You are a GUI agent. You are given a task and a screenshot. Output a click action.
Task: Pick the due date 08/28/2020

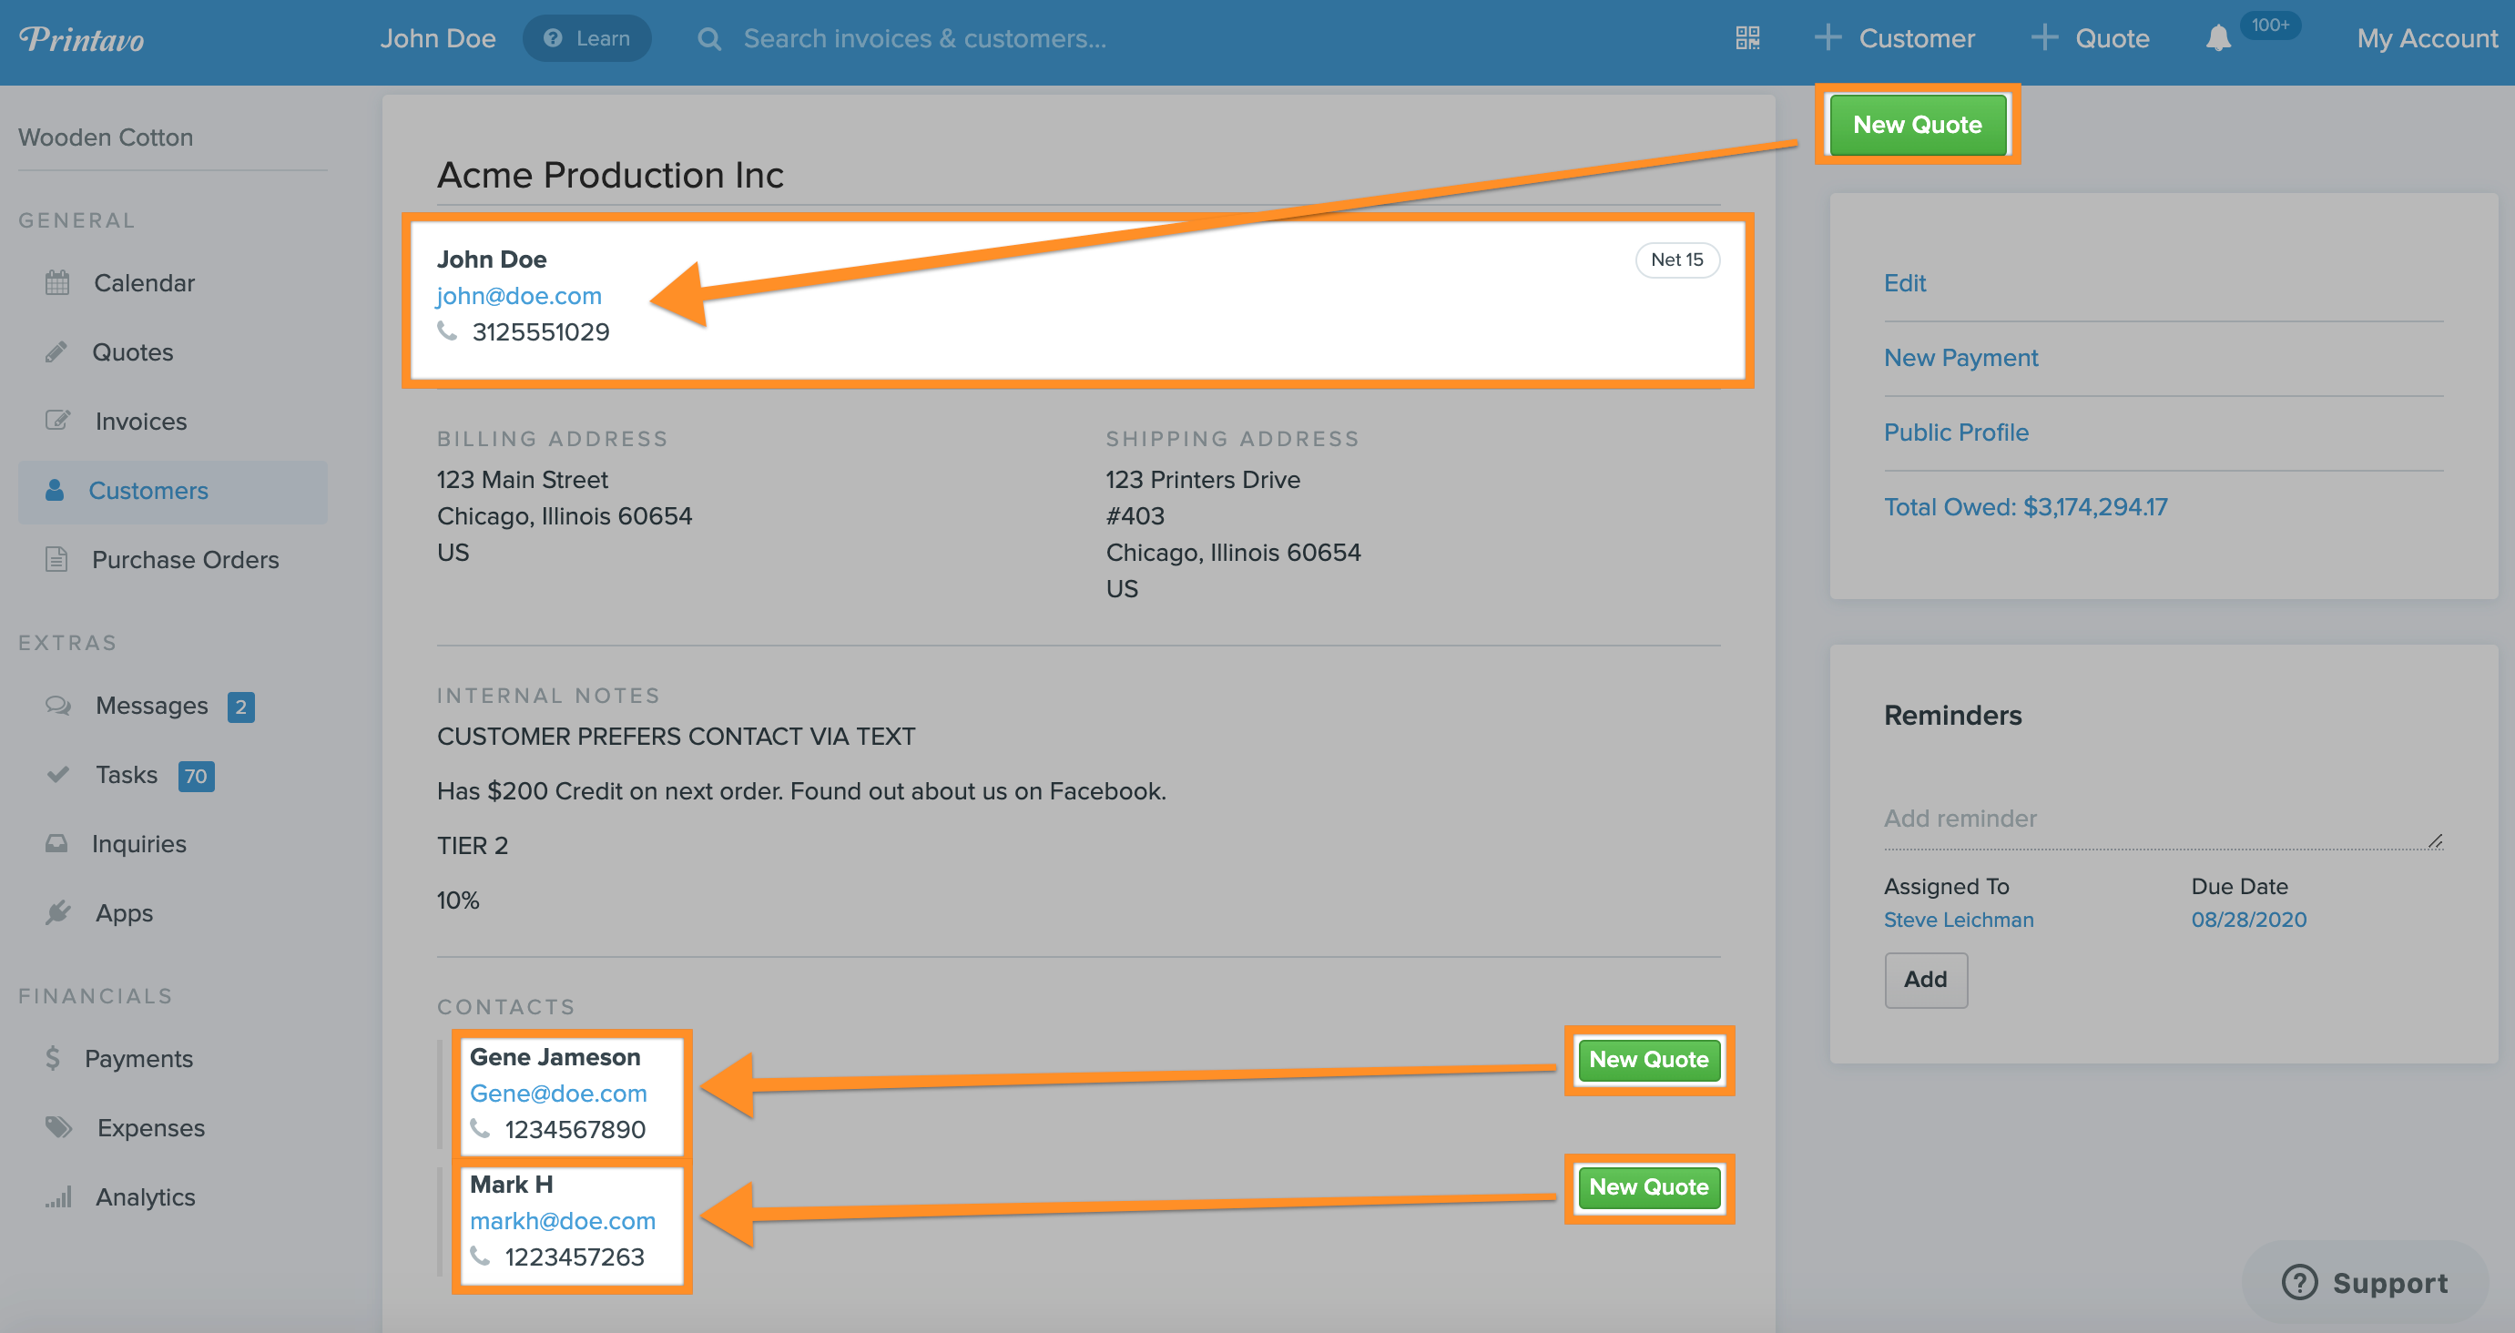click(2248, 920)
